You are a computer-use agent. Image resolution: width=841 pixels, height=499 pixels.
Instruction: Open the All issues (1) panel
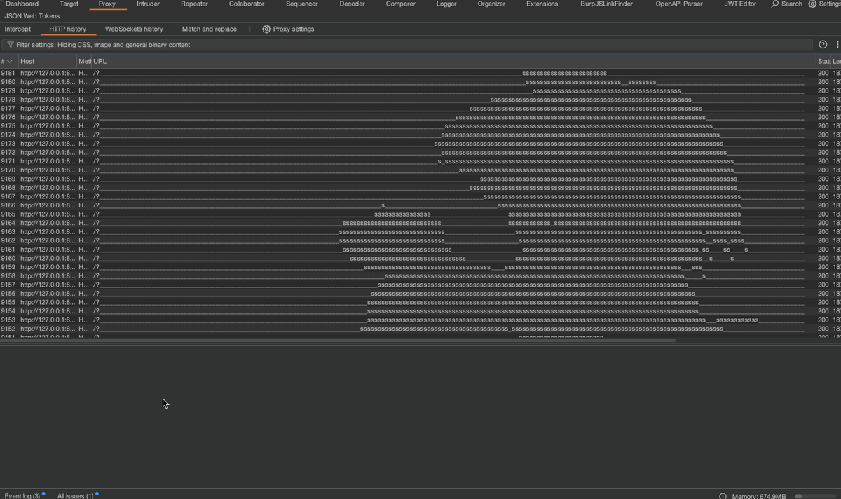[75, 496]
